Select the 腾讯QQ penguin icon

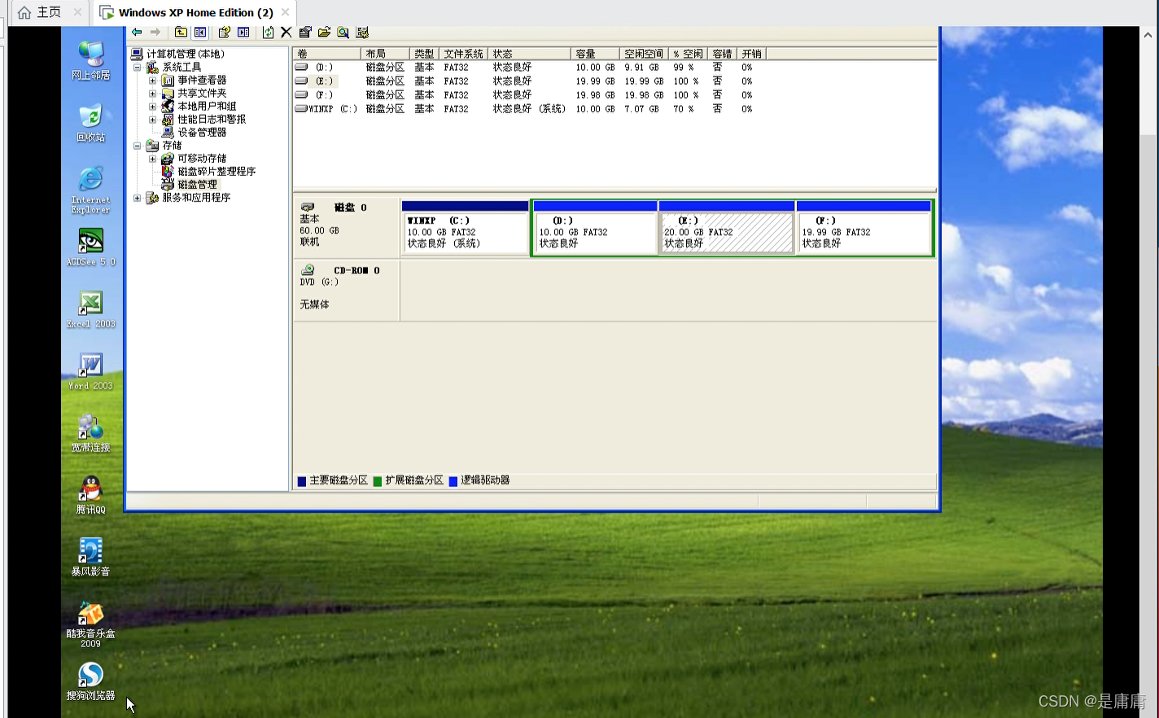(x=90, y=495)
